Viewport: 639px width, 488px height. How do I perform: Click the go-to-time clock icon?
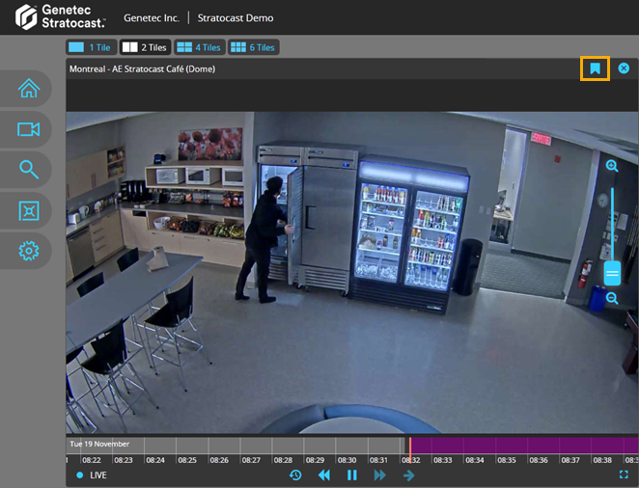295,474
